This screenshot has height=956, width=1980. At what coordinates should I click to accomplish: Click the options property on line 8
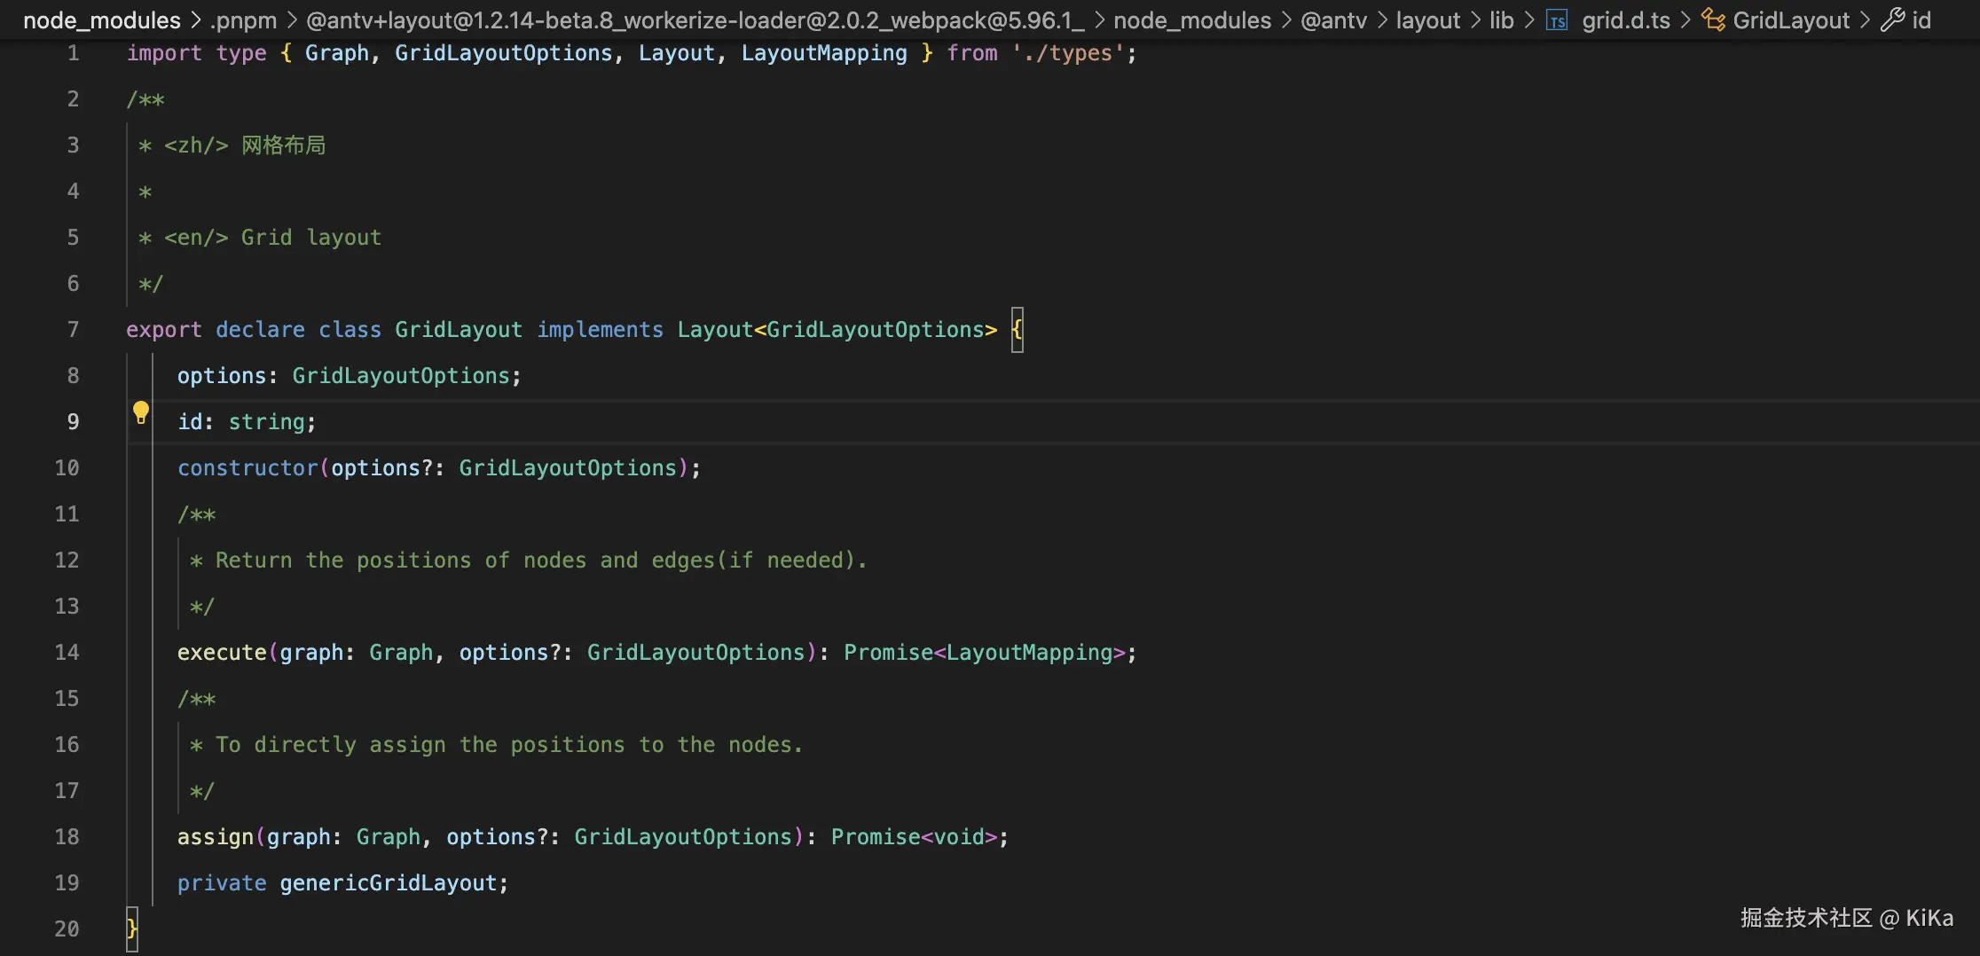coord(222,376)
